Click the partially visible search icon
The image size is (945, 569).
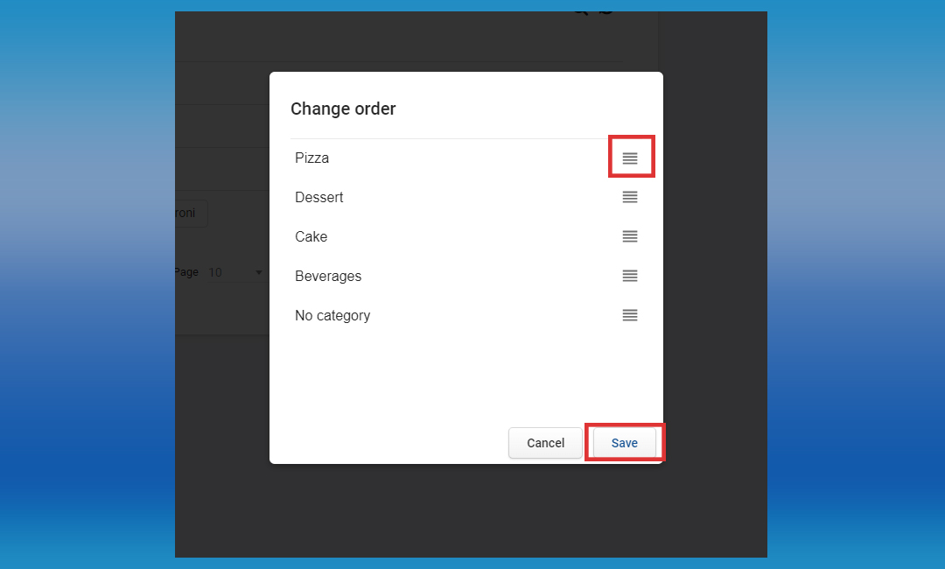[581, 12]
